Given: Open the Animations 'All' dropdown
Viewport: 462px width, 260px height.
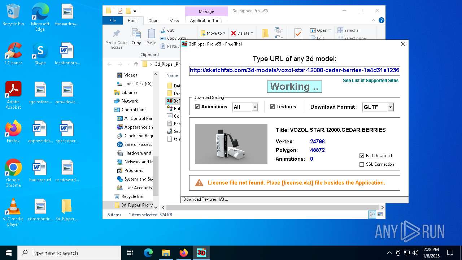Looking at the screenshot, I should pyautogui.click(x=255, y=107).
